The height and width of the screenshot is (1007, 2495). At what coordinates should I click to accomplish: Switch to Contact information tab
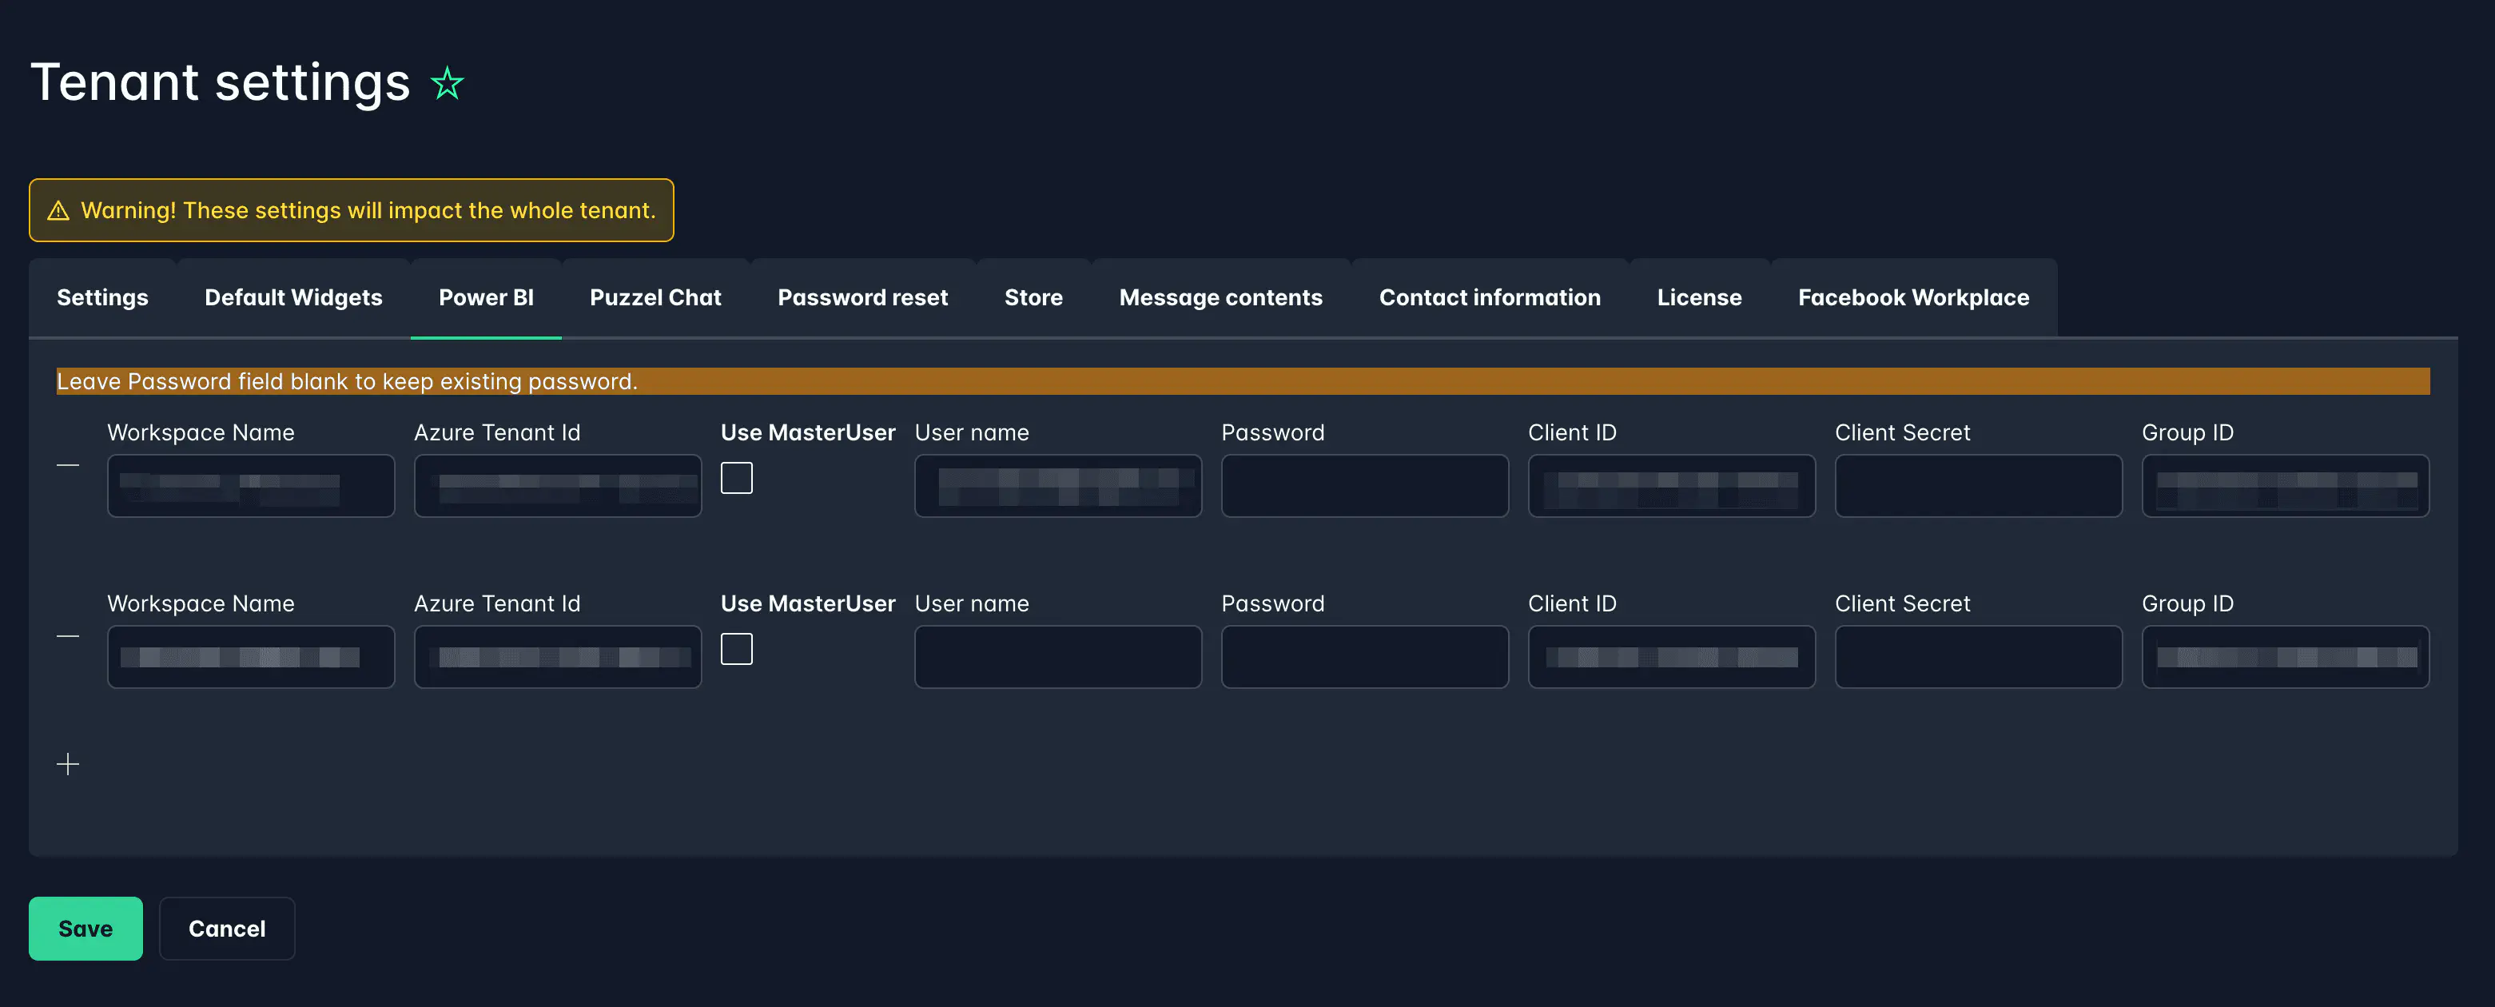click(x=1490, y=298)
